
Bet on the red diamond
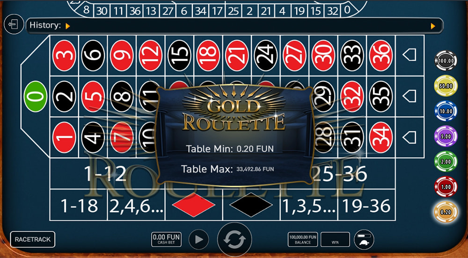[194, 205]
